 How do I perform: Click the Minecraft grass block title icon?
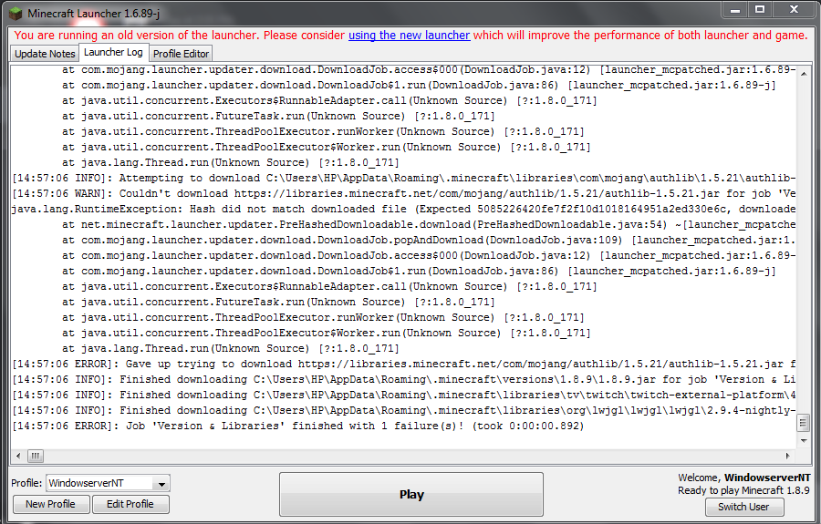tap(16, 13)
